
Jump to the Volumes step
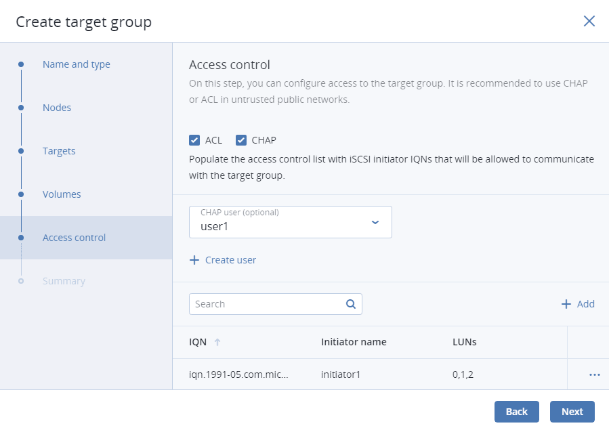[62, 194]
